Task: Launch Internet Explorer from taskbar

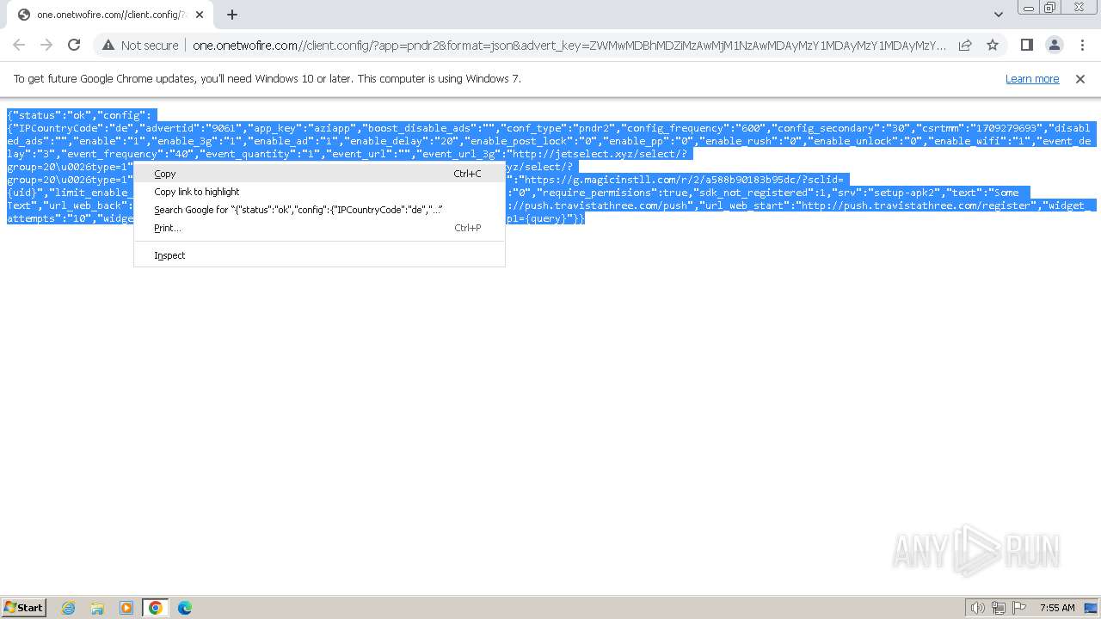Action: pos(69,608)
